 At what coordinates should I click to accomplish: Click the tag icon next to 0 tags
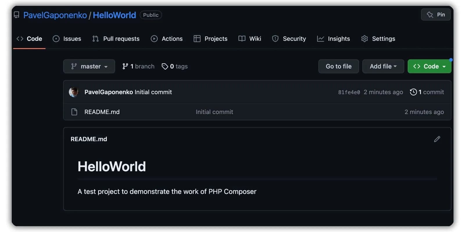coord(165,66)
